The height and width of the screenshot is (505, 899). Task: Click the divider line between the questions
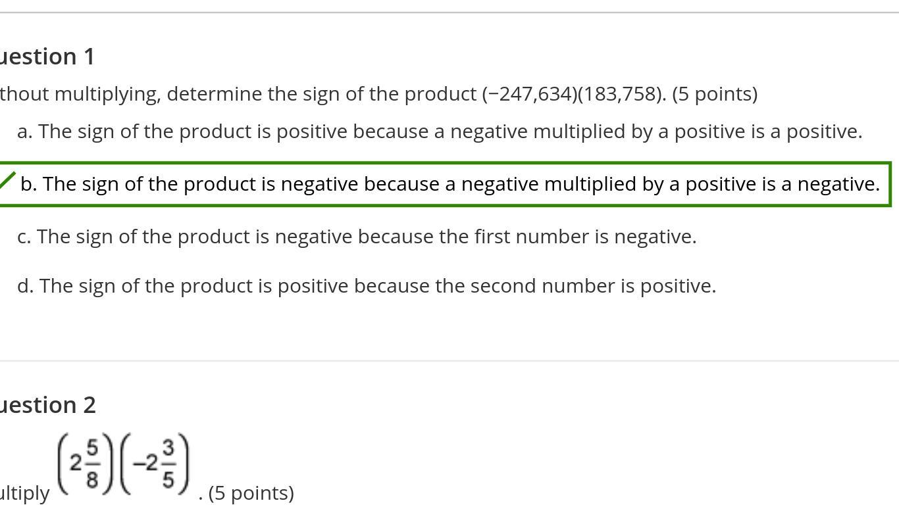449,360
